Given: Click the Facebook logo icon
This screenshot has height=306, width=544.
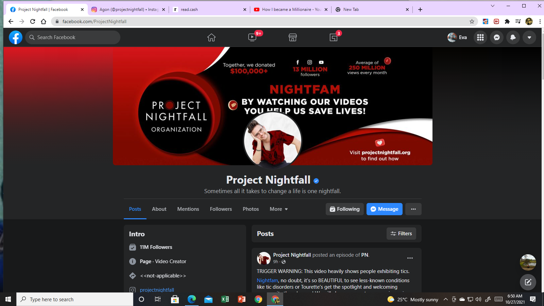Looking at the screenshot, I should click(16, 37).
